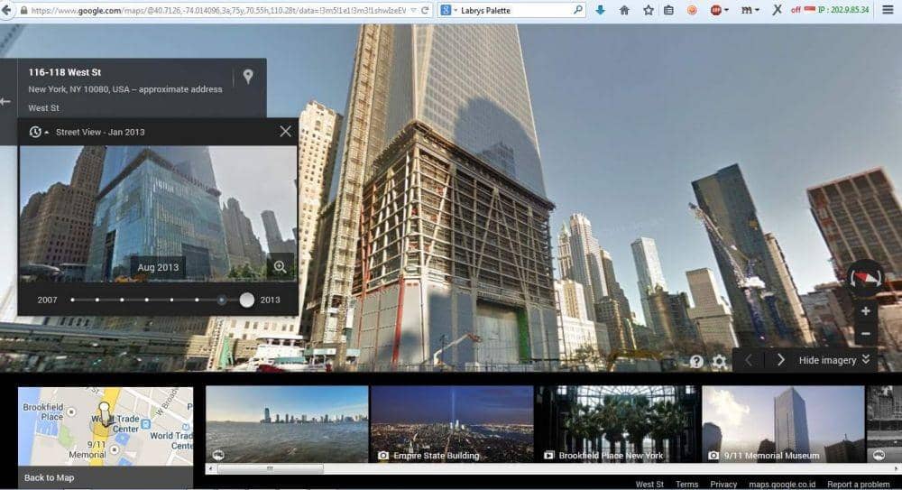This screenshot has height=490, width=902.
Task: Open the URL history dropdown arrow
Action: coord(414,10)
